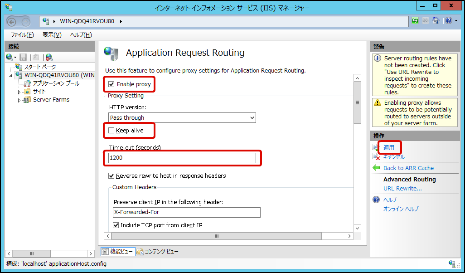Click the stop loading icon
The height and width of the screenshot is (273, 465).
coord(425,21)
